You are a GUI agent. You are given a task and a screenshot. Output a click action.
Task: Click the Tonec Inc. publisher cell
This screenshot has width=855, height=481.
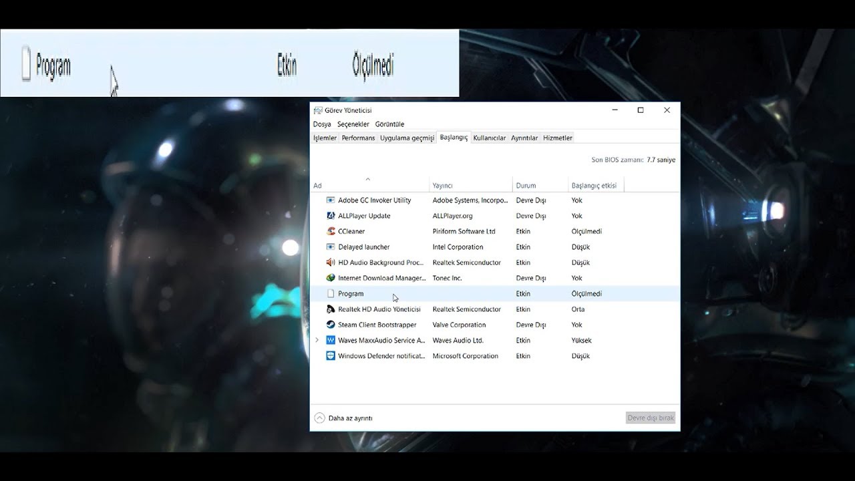click(447, 278)
